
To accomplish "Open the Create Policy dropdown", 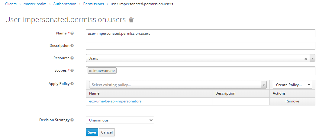I will pyautogui.click(x=292, y=85).
